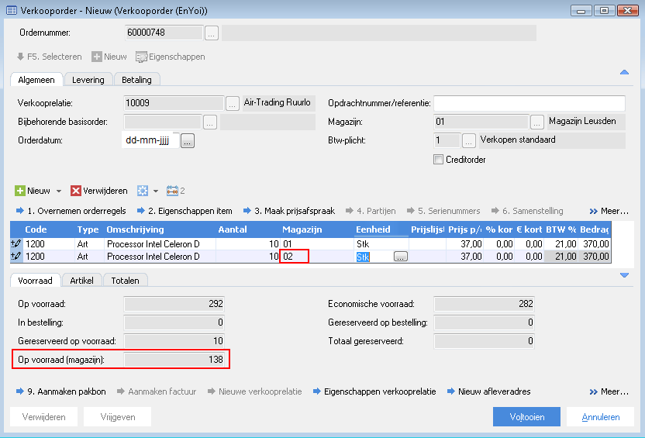This screenshot has height=438, width=645.
Task: Switch to the Levering tab
Action: point(88,80)
